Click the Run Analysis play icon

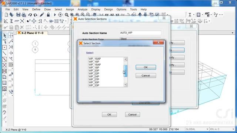pyautogui.click(x=55, y=15)
